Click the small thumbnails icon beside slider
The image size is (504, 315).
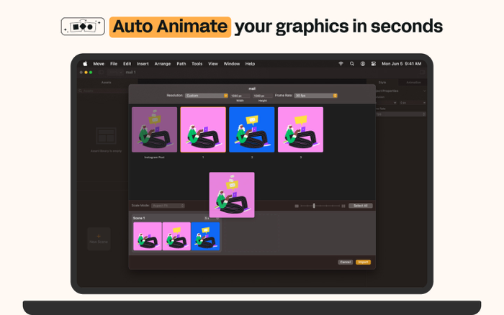297,206
